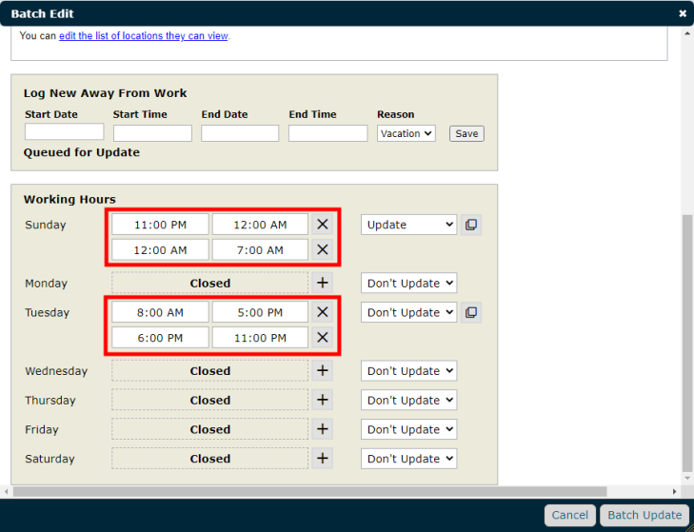Click the scroll down arrow
The image size is (694, 532).
(687, 478)
